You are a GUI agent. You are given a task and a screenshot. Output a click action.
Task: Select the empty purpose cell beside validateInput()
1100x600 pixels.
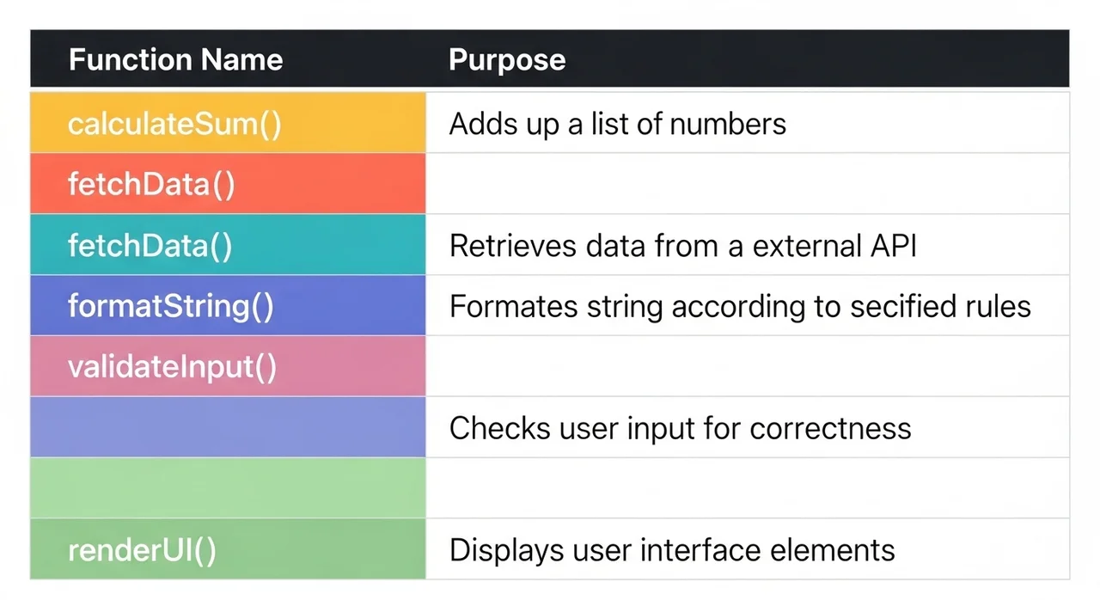point(747,367)
